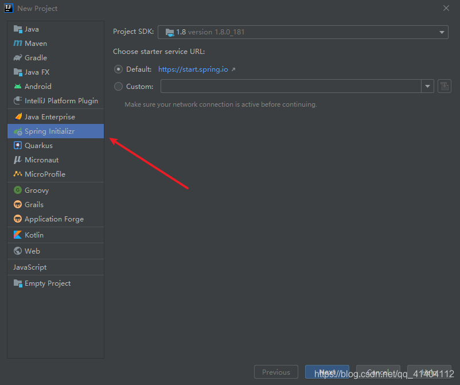Select the IntelliJ Platform Plugin label
The width and height of the screenshot is (460, 385).
coord(61,100)
